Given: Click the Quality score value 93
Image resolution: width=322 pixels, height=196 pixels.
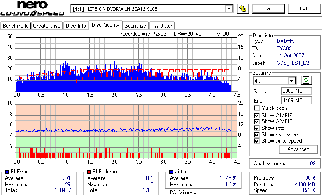Looking at the screenshot, I should (x=313, y=164).
